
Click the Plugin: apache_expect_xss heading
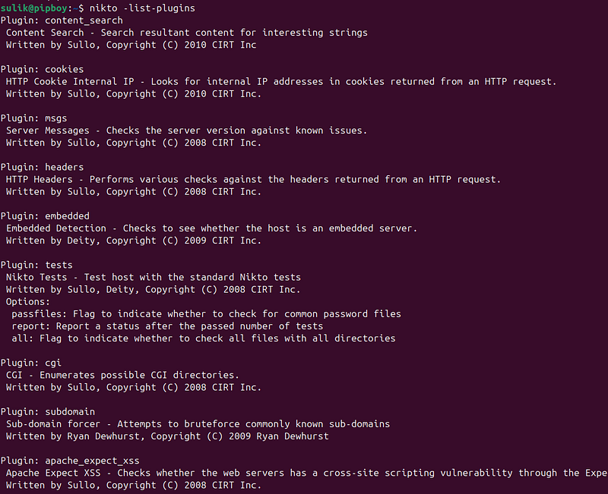70,461
